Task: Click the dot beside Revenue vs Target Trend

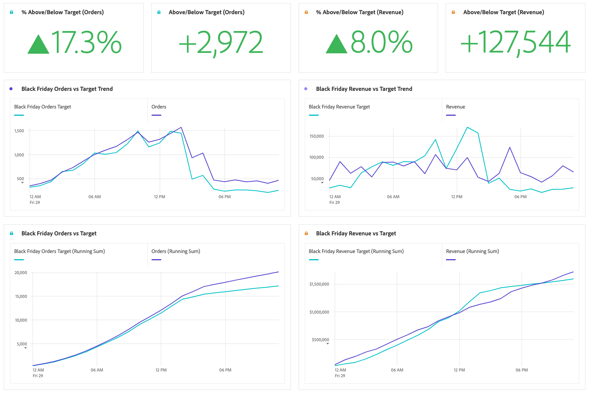Action: 306,89
